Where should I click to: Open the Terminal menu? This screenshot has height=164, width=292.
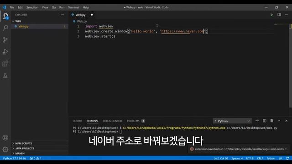pos(73,7)
